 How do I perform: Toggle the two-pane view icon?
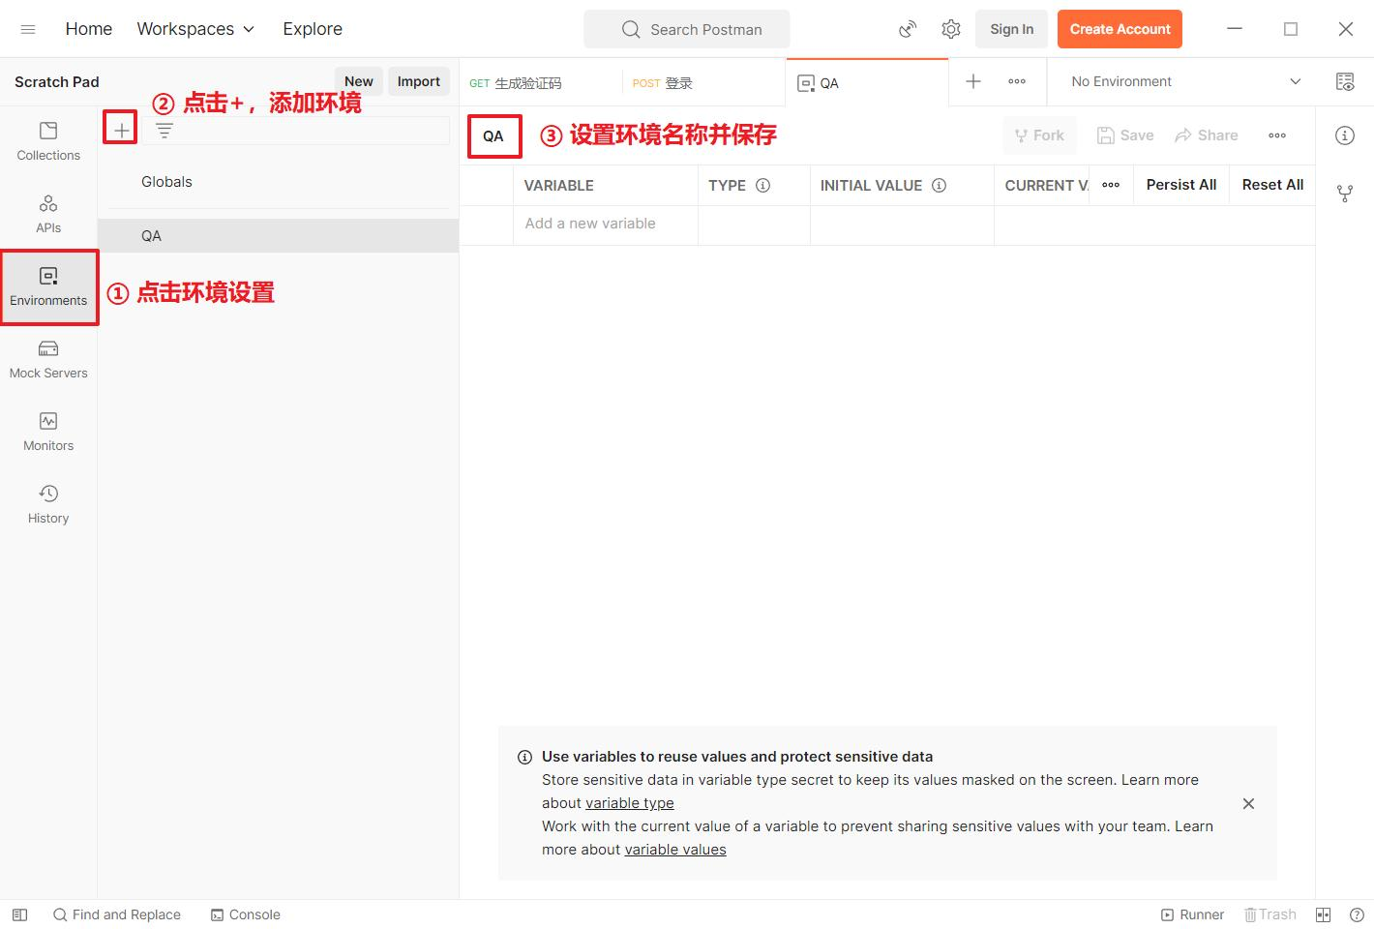1324,914
